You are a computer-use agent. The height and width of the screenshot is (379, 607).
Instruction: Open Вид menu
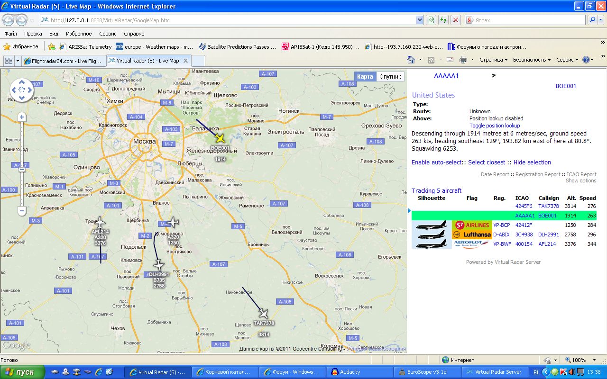pos(54,34)
